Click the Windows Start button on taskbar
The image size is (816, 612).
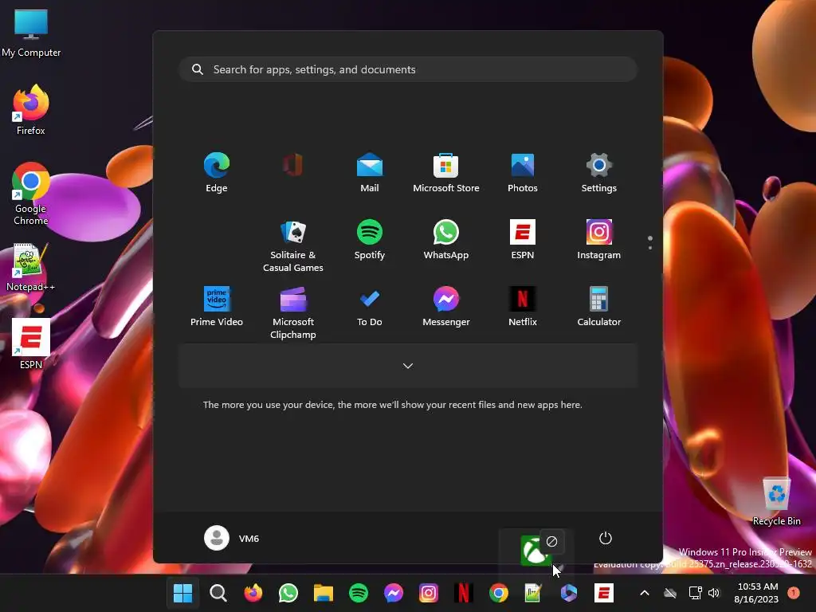(x=182, y=593)
